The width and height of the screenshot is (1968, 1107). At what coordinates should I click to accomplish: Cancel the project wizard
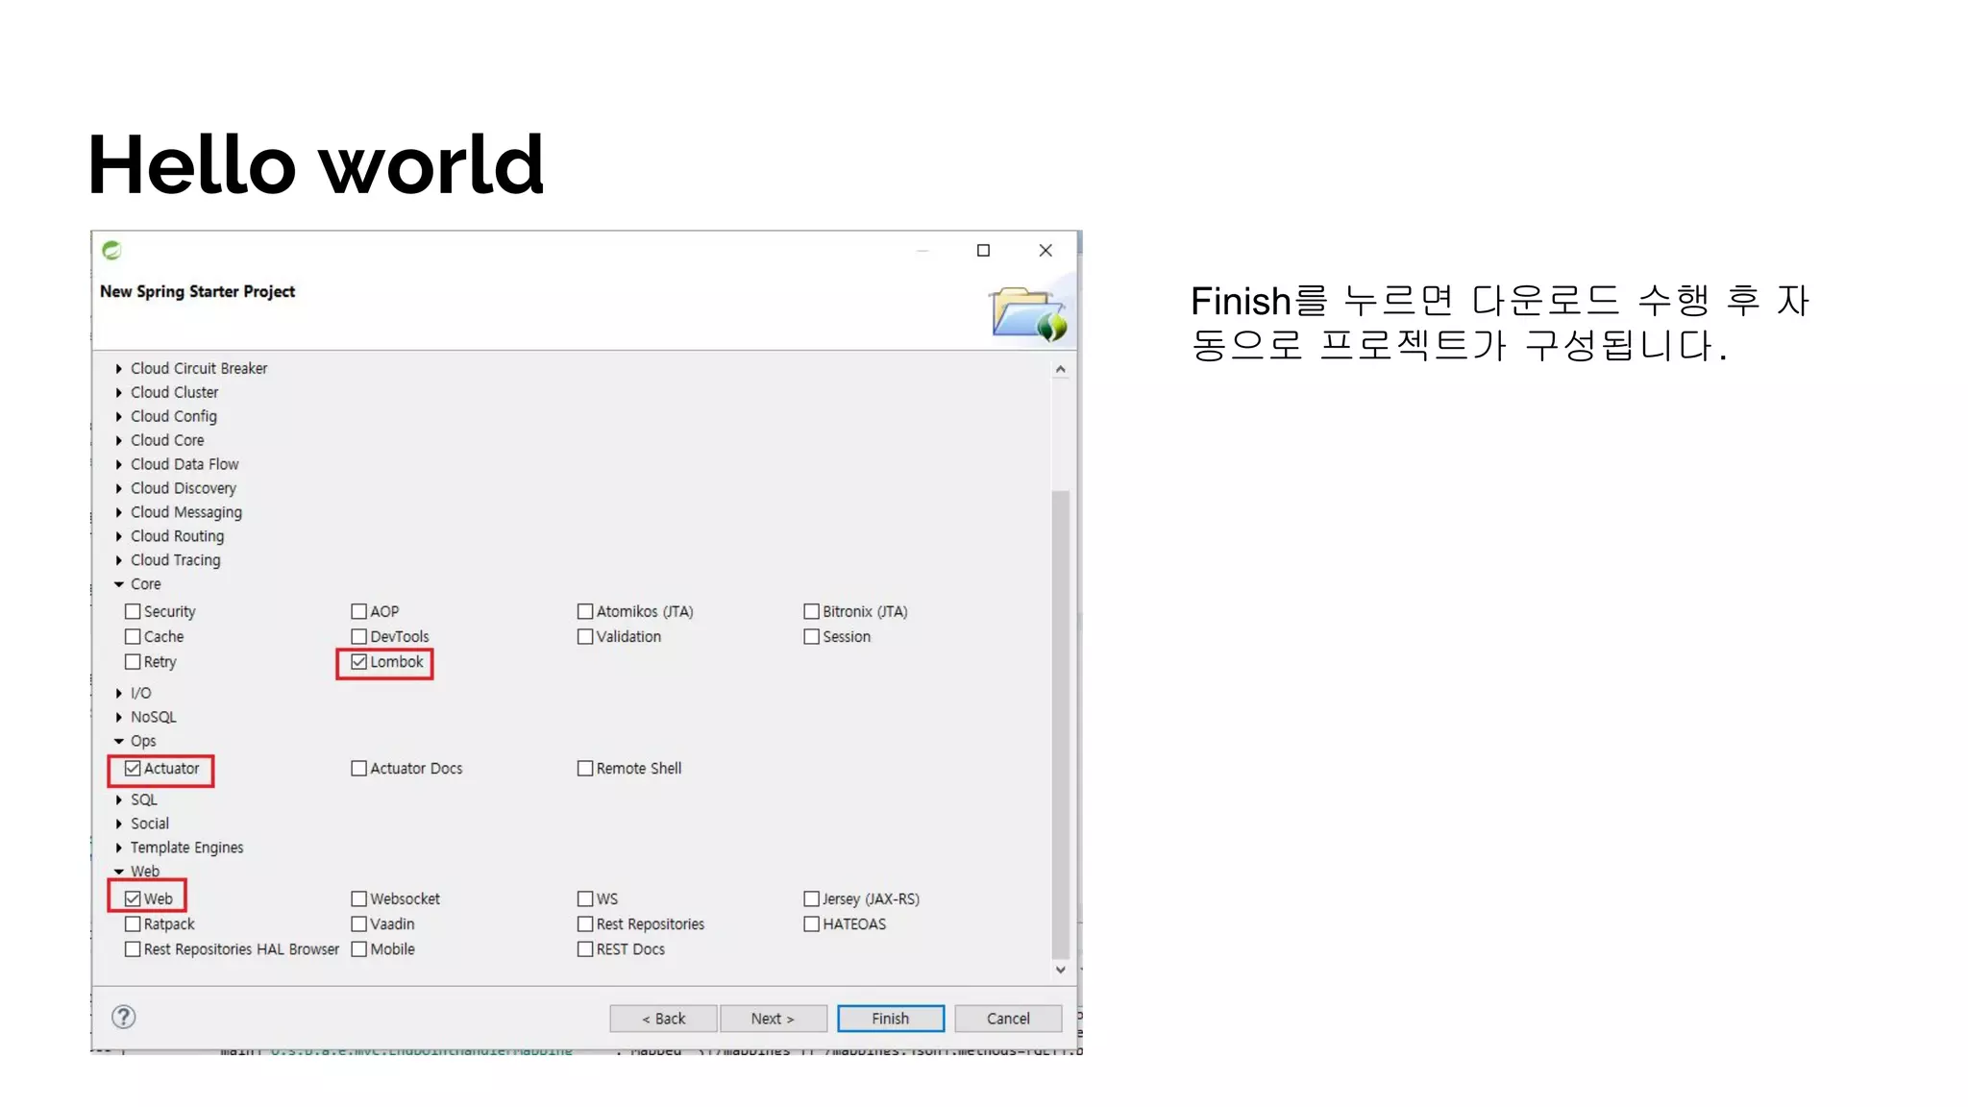[1008, 1019]
